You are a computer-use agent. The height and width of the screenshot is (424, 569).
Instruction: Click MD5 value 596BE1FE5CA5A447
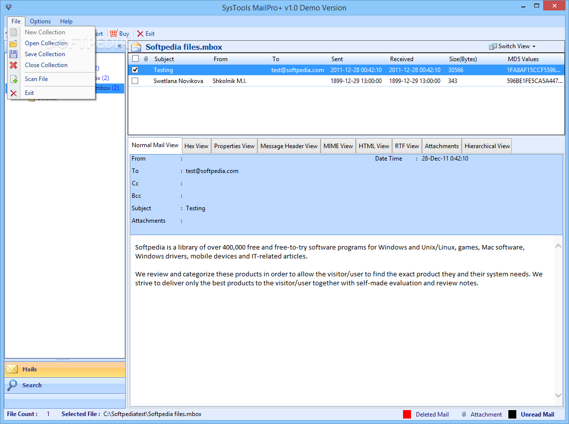tap(535, 81)
